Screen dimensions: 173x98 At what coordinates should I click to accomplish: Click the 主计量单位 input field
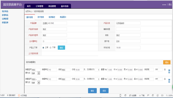tap(55, 41)
